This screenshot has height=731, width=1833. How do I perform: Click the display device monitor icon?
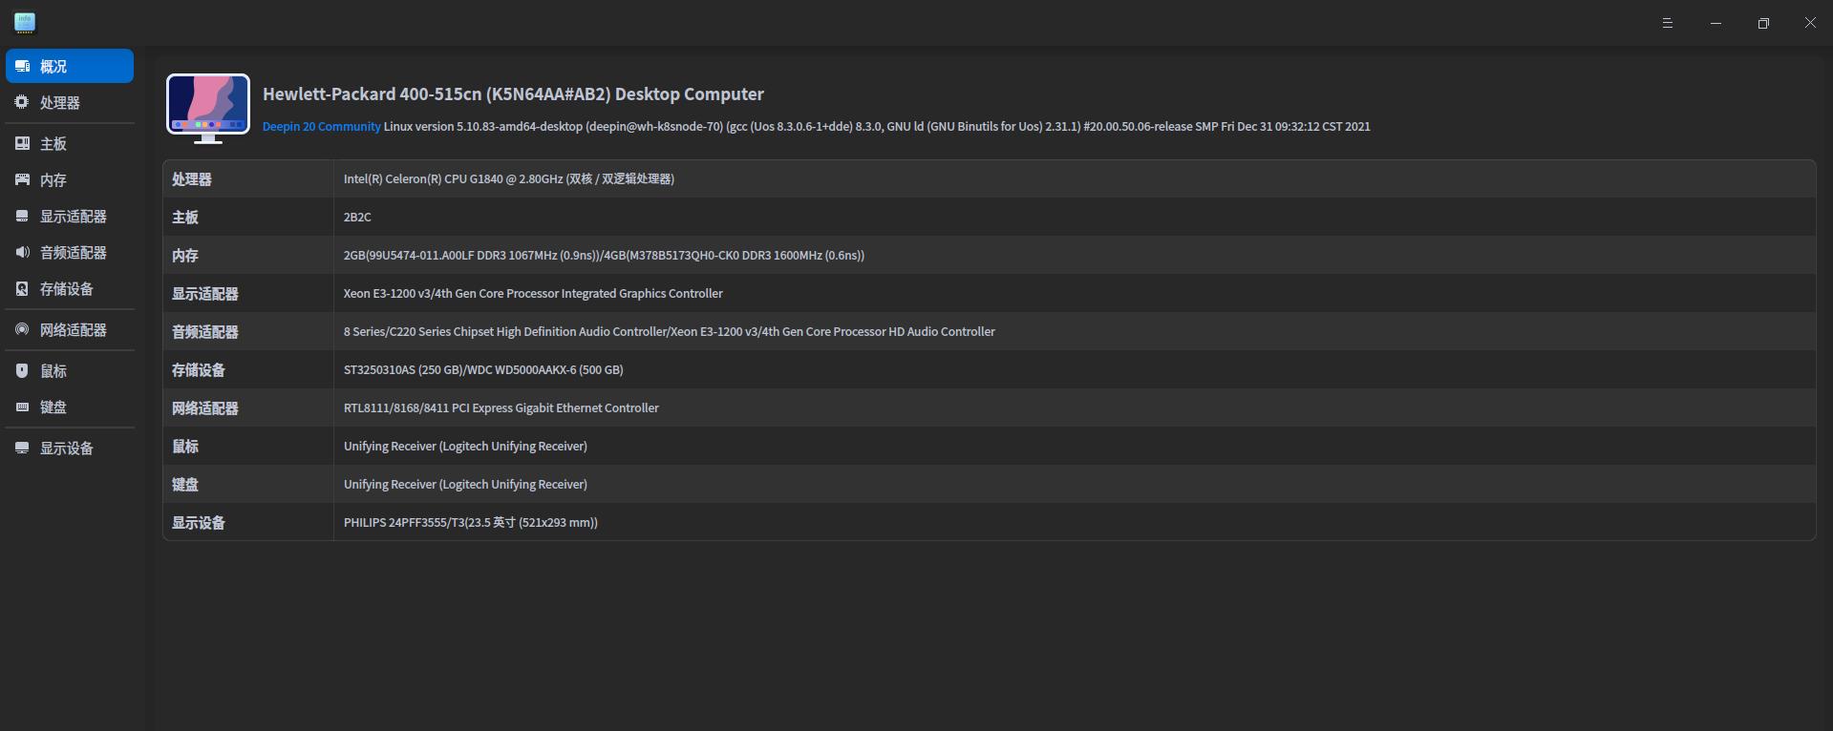22,448
